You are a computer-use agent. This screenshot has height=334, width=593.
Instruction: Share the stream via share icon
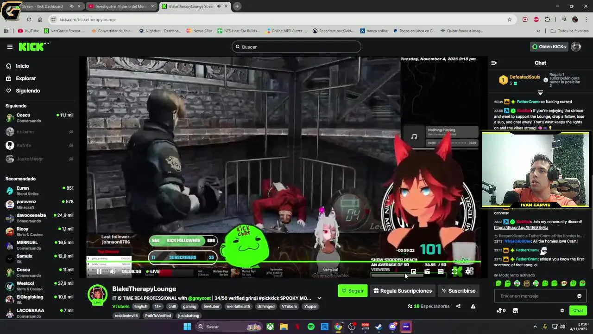pos(458,306)
